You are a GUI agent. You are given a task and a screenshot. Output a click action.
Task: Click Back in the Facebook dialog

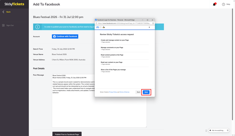pos(139,92)
